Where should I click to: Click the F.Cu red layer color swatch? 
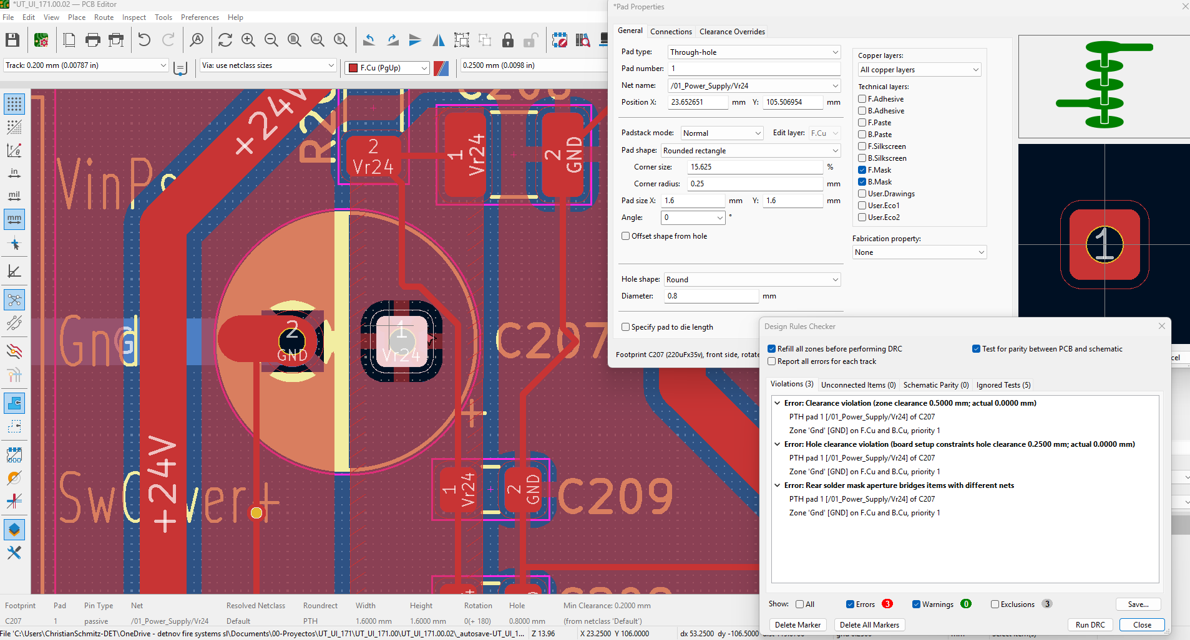353,68
